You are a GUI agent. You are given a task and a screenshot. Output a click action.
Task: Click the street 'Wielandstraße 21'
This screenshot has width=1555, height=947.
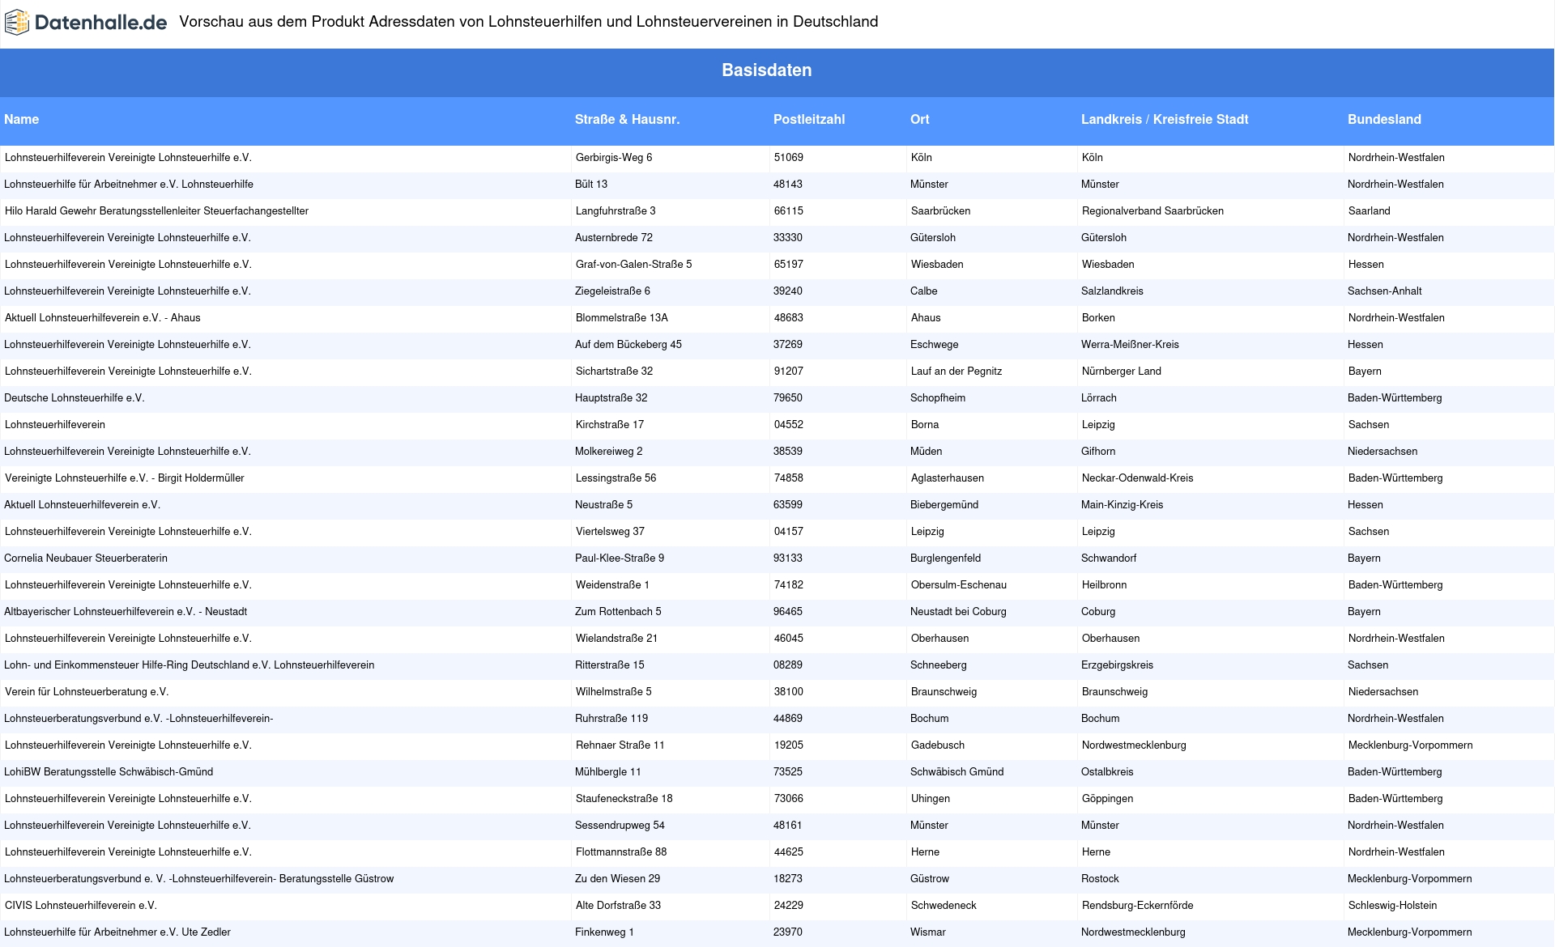[x=616, y=638]
